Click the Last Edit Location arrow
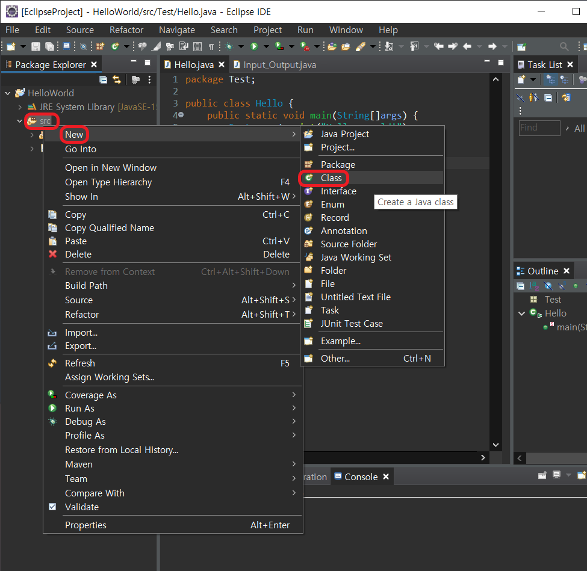The height and width of the screenshot is (571, 587). point(439,46)
